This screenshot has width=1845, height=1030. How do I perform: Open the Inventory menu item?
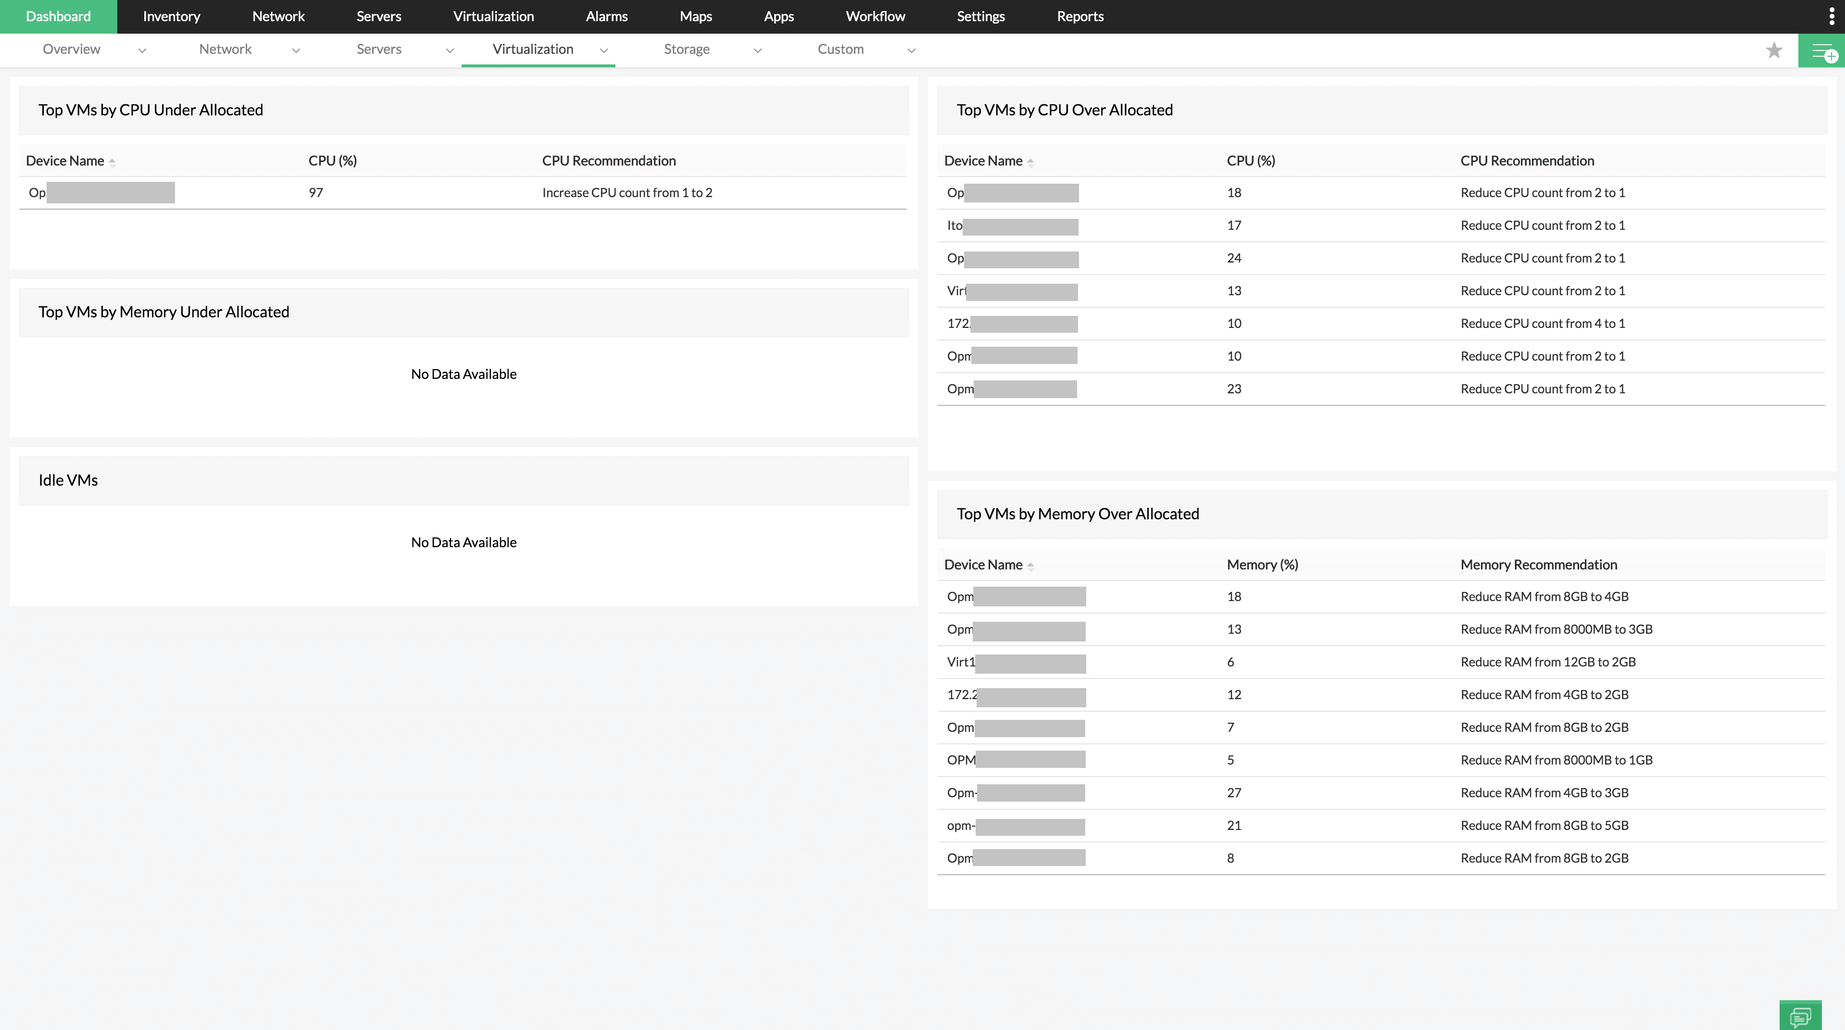click(x=172, y=16)
